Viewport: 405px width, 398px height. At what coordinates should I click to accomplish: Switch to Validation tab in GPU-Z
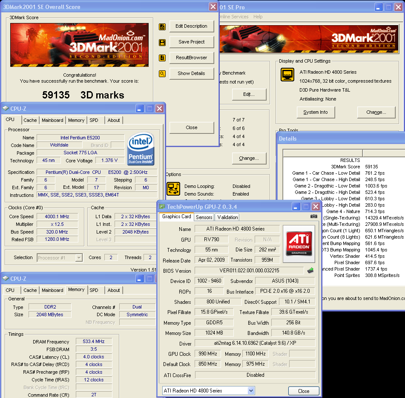(227, 217)
